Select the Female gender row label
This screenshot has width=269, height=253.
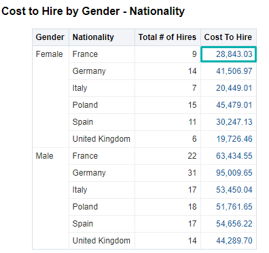tap(49, 54)
